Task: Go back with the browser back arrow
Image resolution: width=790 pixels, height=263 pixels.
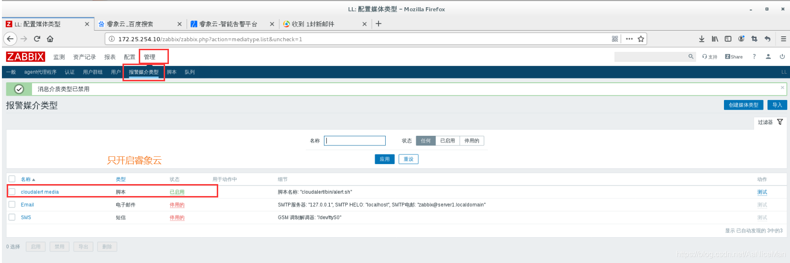Action: pos(10,39)
